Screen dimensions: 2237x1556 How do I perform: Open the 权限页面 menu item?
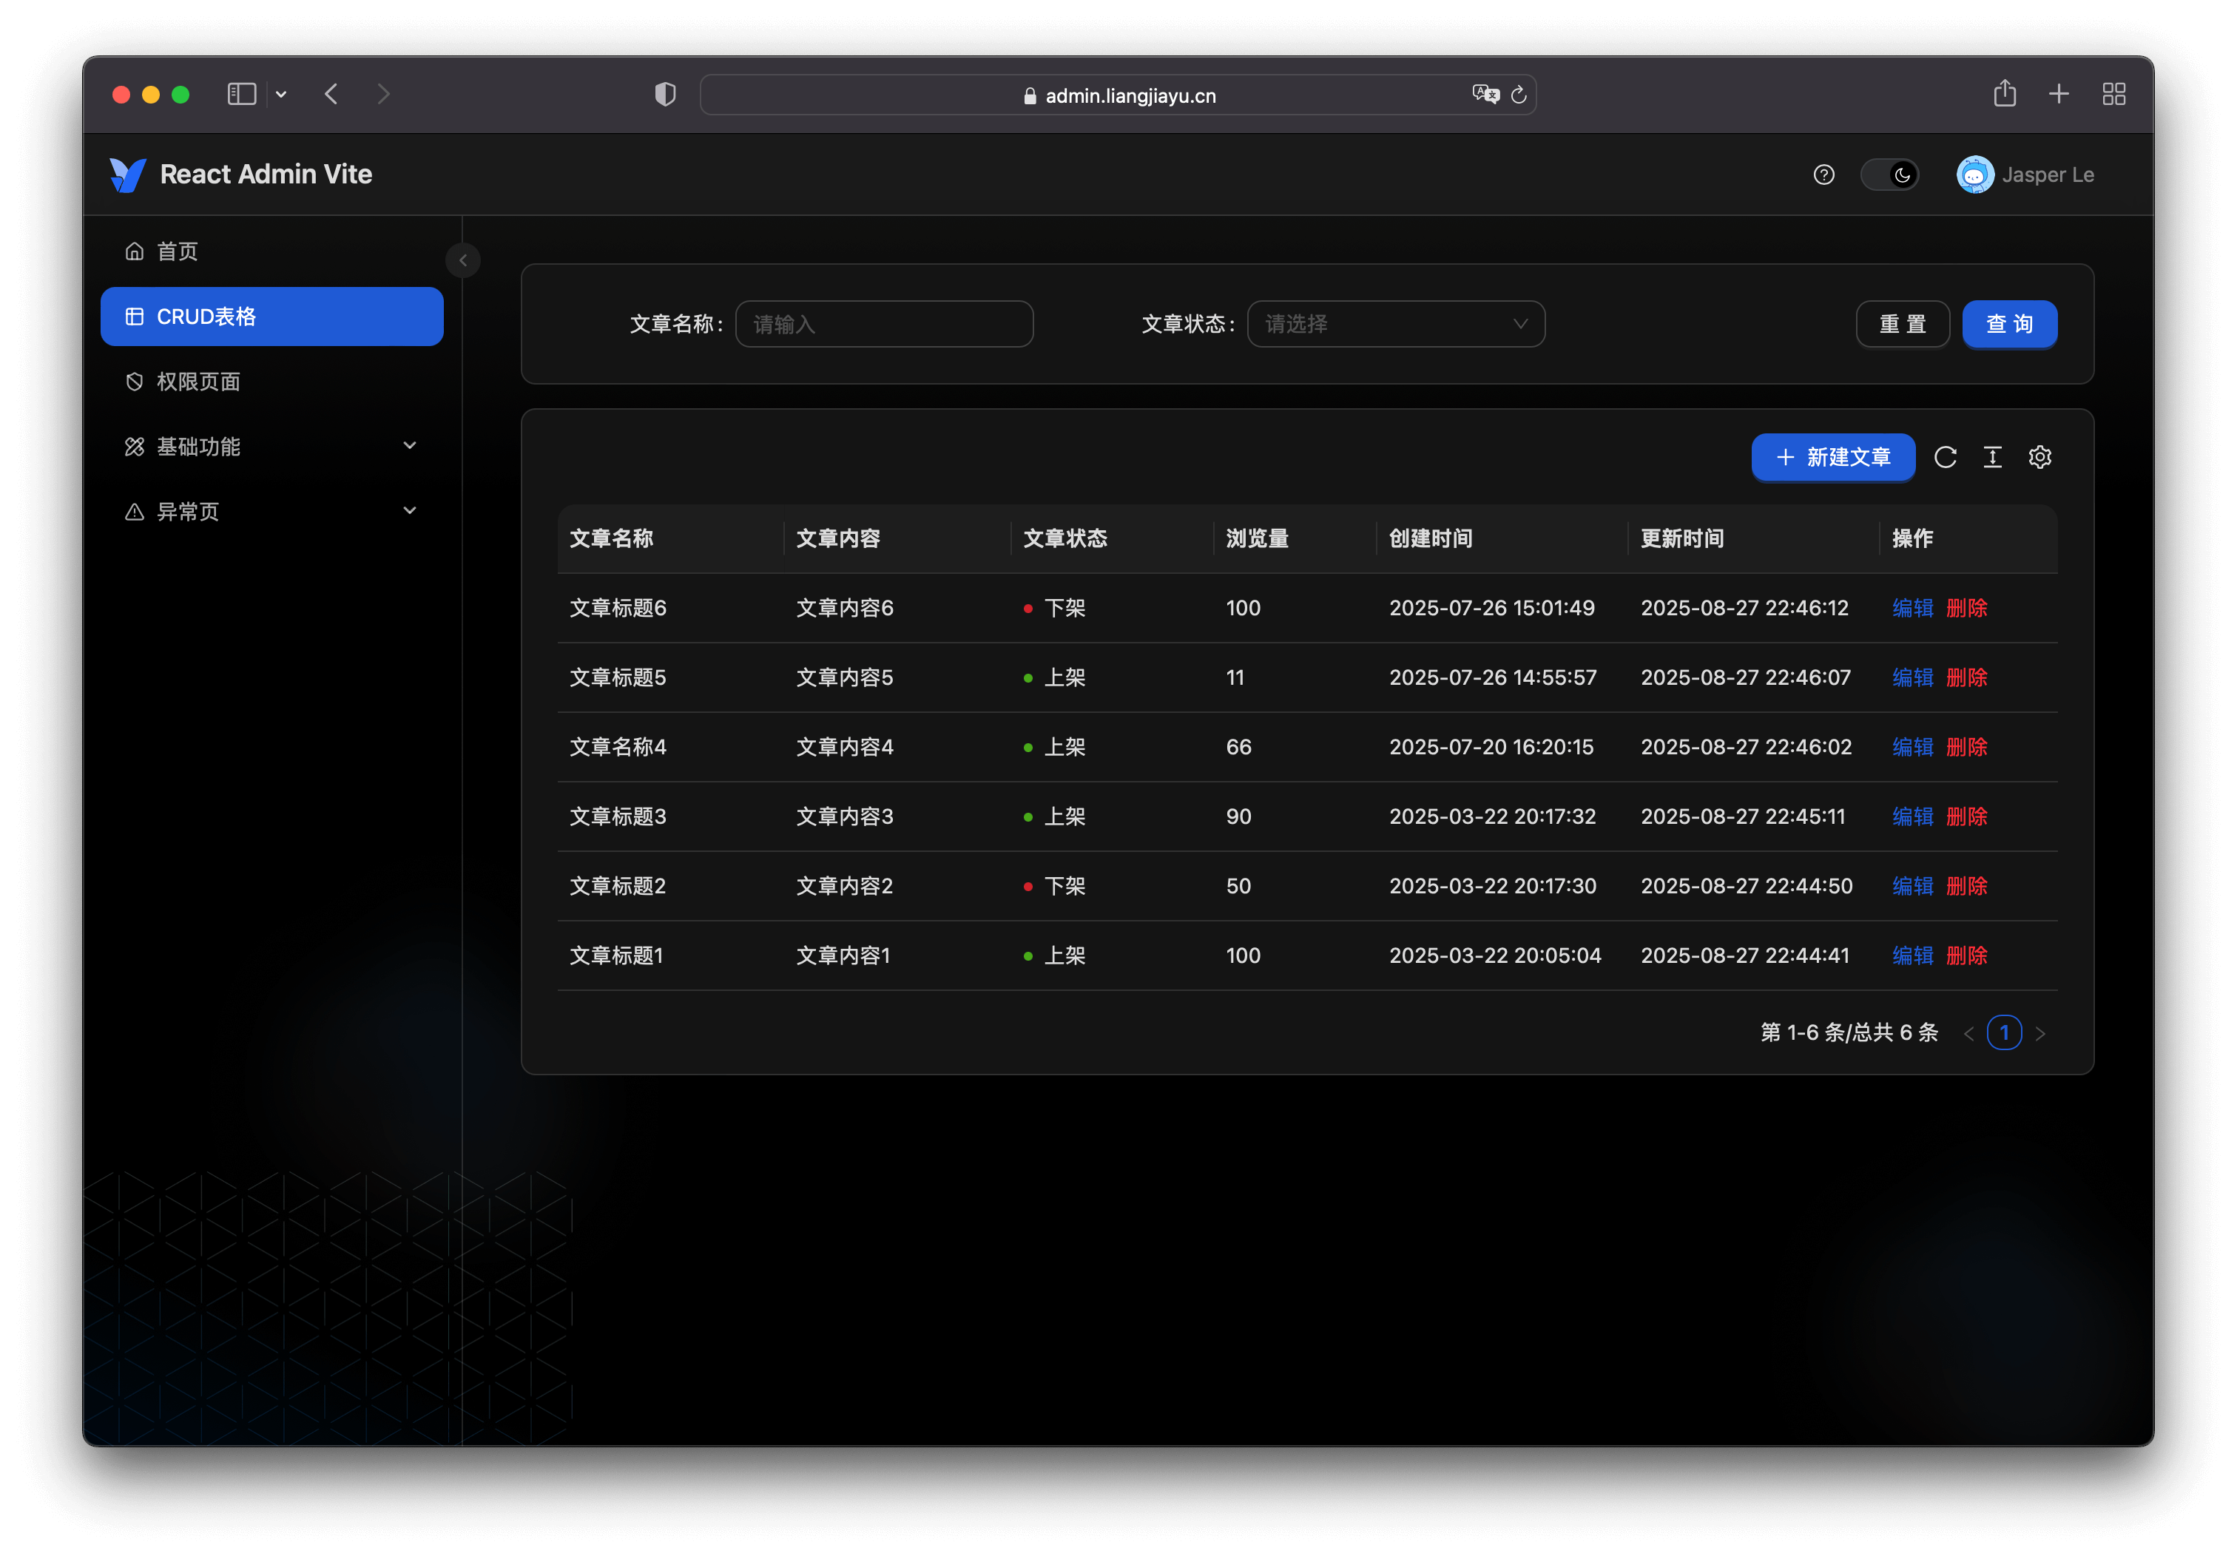199,382
